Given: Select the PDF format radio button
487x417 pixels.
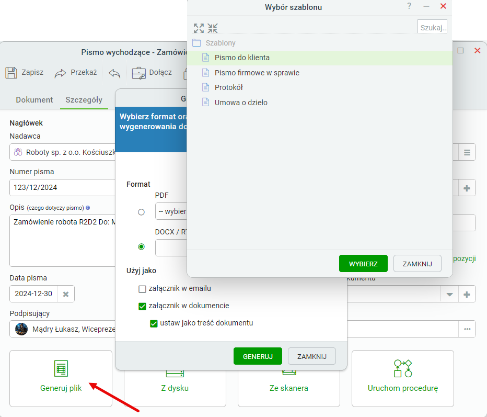Looking at the screenshot, I should pos(141,212).
